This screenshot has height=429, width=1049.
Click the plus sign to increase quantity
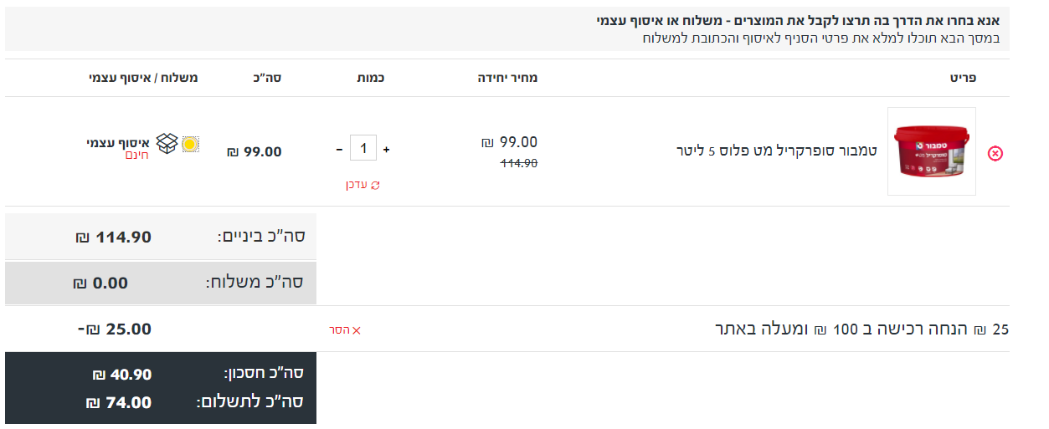(x=387, y=150)
